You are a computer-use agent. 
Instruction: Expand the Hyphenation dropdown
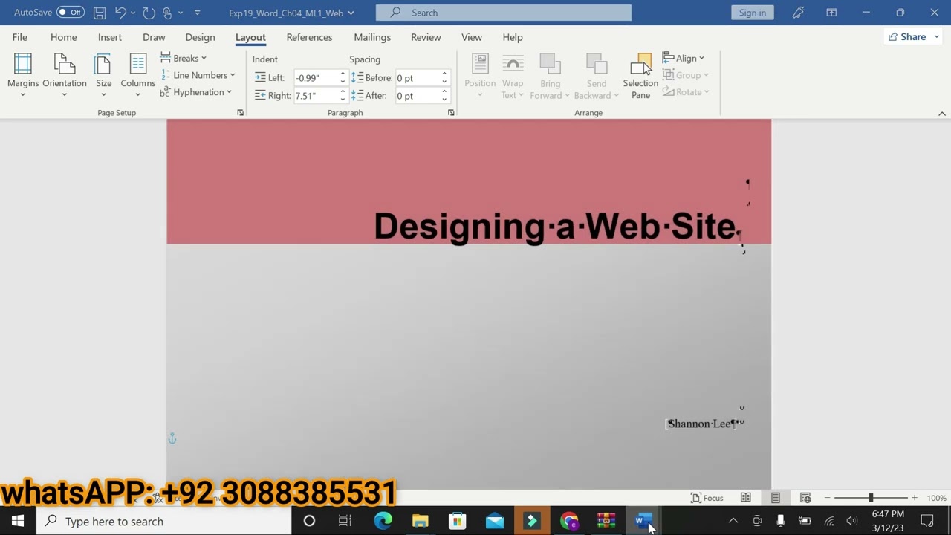(x=196, y=92)
